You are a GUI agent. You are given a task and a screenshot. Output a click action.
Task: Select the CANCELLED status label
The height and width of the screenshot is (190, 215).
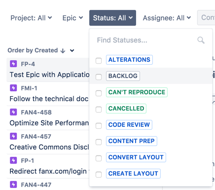tap(126, 109)
